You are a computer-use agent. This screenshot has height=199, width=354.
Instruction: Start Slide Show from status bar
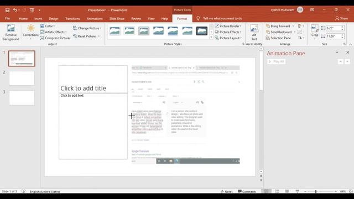click(x=298, y=191)
